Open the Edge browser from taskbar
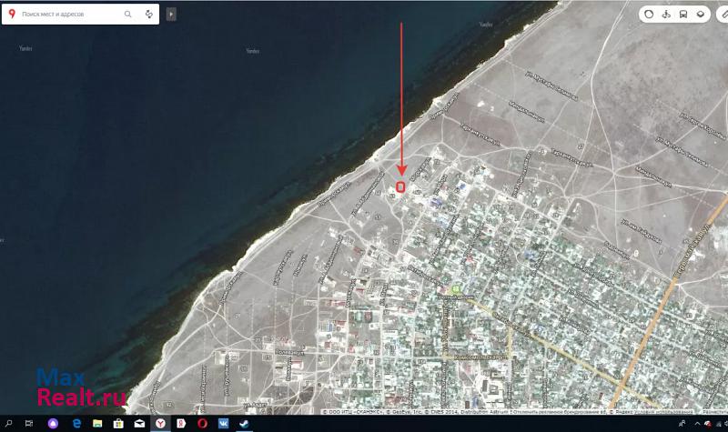The width and height of the screenshot is (728, 432). tap(76, 424)
